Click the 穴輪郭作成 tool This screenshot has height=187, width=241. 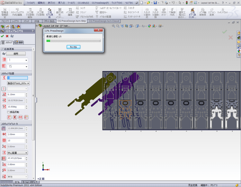(x=172, y=12)
